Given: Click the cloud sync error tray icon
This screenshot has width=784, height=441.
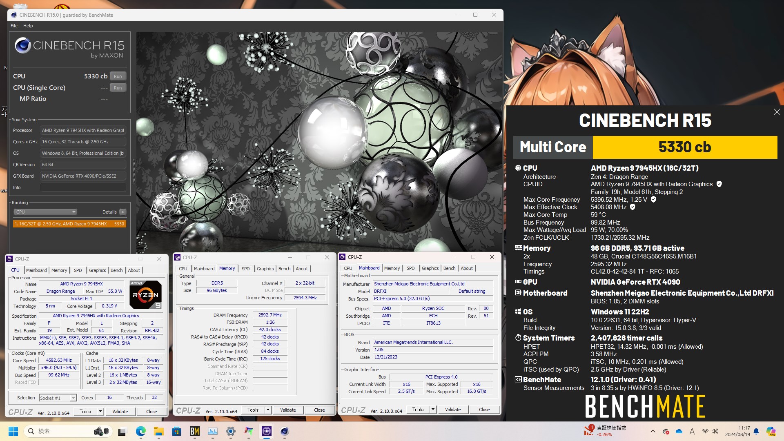Looking at the screenshot, I should point(666,431).
